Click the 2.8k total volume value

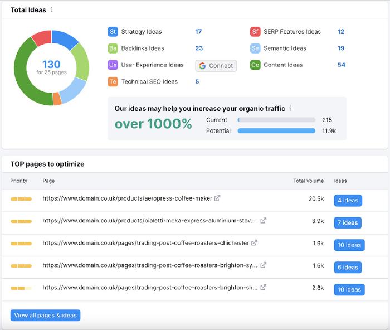point(318,288)
